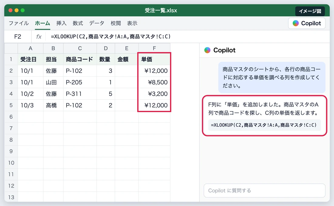Click the 受注日 header cell

point(30,59)
